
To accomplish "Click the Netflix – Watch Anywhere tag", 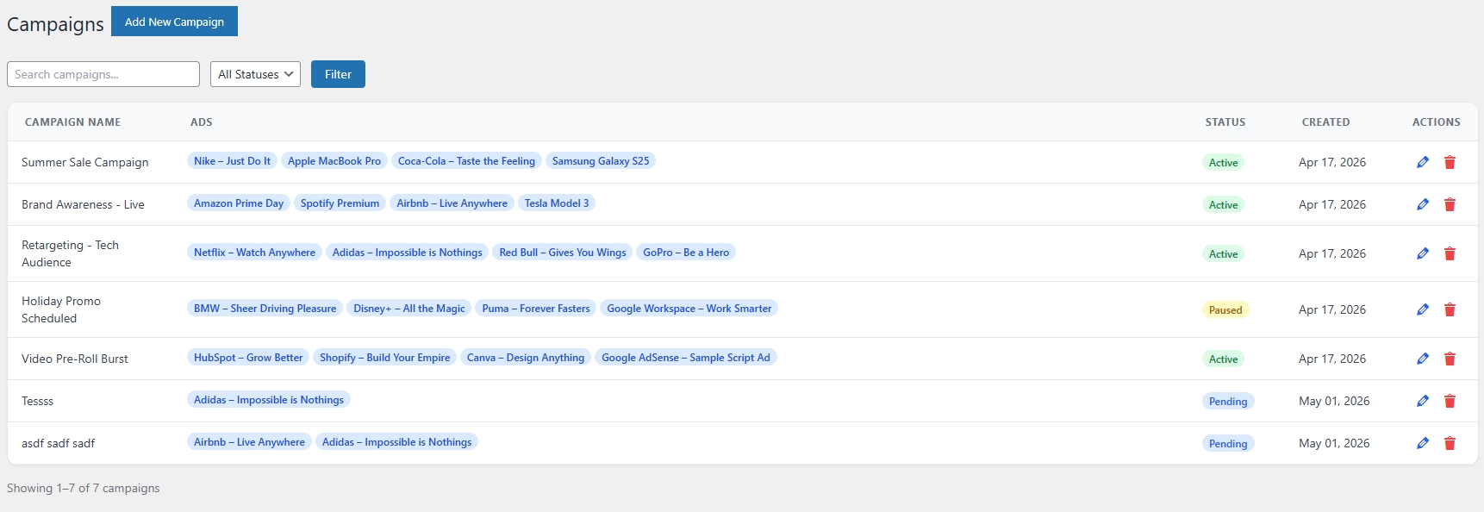I will coord(254,253).
